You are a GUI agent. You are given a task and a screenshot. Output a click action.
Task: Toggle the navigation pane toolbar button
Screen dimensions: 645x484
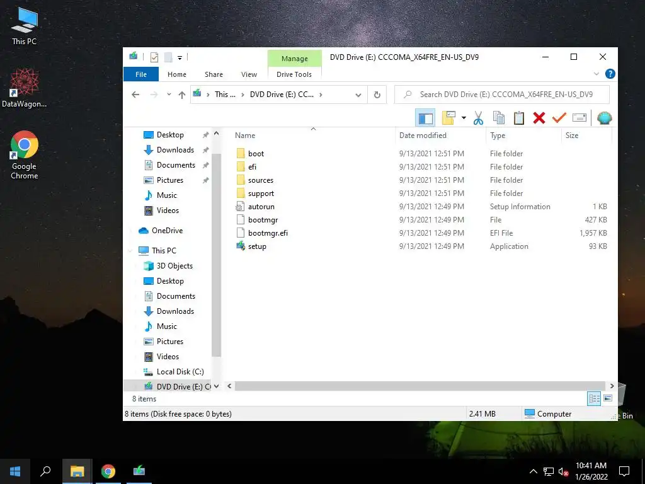(425, 118)
